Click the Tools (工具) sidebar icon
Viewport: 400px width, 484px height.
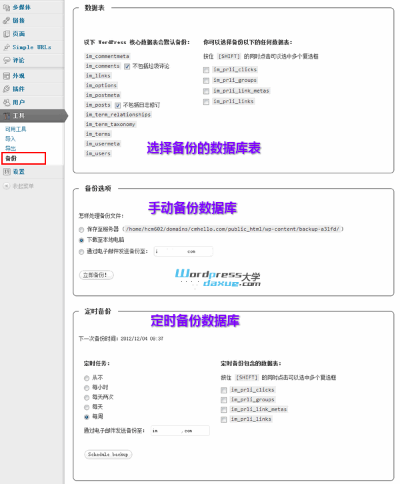click(6, 116)
